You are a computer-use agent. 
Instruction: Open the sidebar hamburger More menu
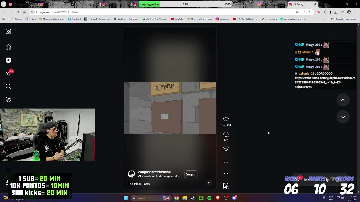click(8, 169)
